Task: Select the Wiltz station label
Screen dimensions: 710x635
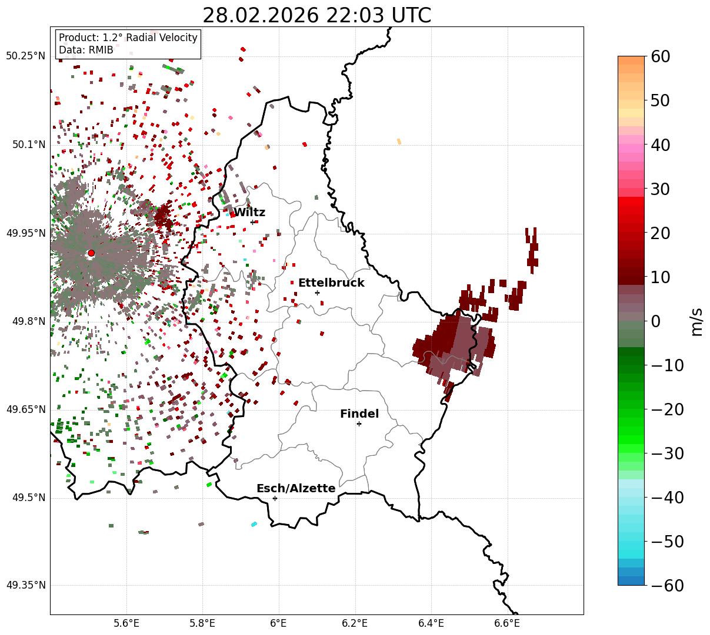Action: [249, 213]
